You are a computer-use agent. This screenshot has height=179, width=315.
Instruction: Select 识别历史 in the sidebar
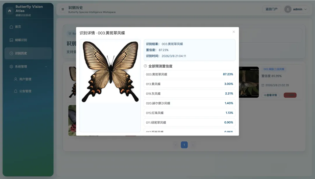[x=28, y=53]
